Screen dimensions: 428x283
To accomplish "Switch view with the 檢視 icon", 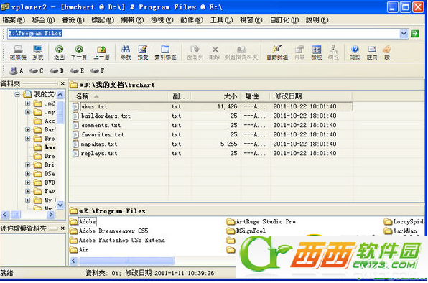I will pyautogui.click(x=317, y=52).
